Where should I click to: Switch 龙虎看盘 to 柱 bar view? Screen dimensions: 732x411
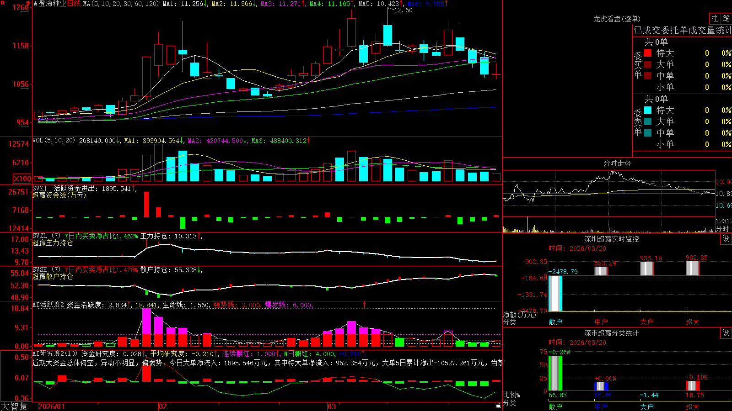click(x=715, y=18)
